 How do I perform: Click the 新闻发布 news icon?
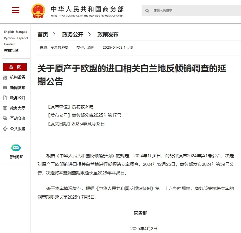5,88
